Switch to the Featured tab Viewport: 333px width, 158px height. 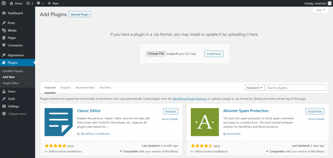pos(50,88)
